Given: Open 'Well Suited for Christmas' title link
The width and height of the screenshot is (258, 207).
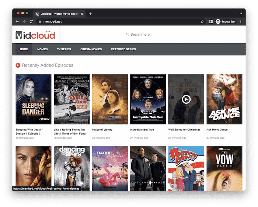Looking at the screenshot, I should tap(184, 130).
